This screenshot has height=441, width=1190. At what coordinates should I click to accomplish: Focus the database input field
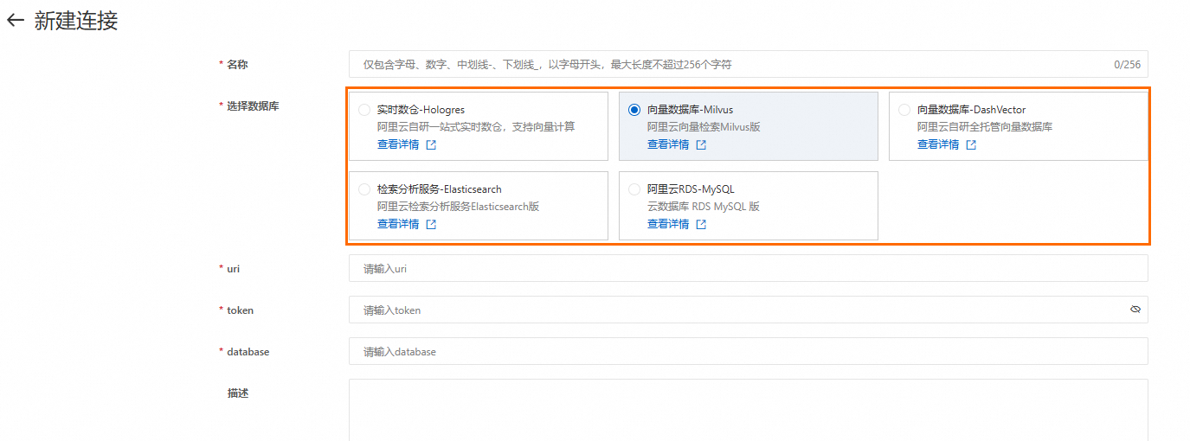(x=749, y=351)
